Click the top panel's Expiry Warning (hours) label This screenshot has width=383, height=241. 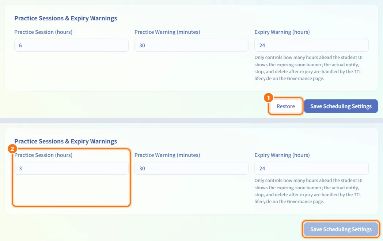(x=282, y=32)
